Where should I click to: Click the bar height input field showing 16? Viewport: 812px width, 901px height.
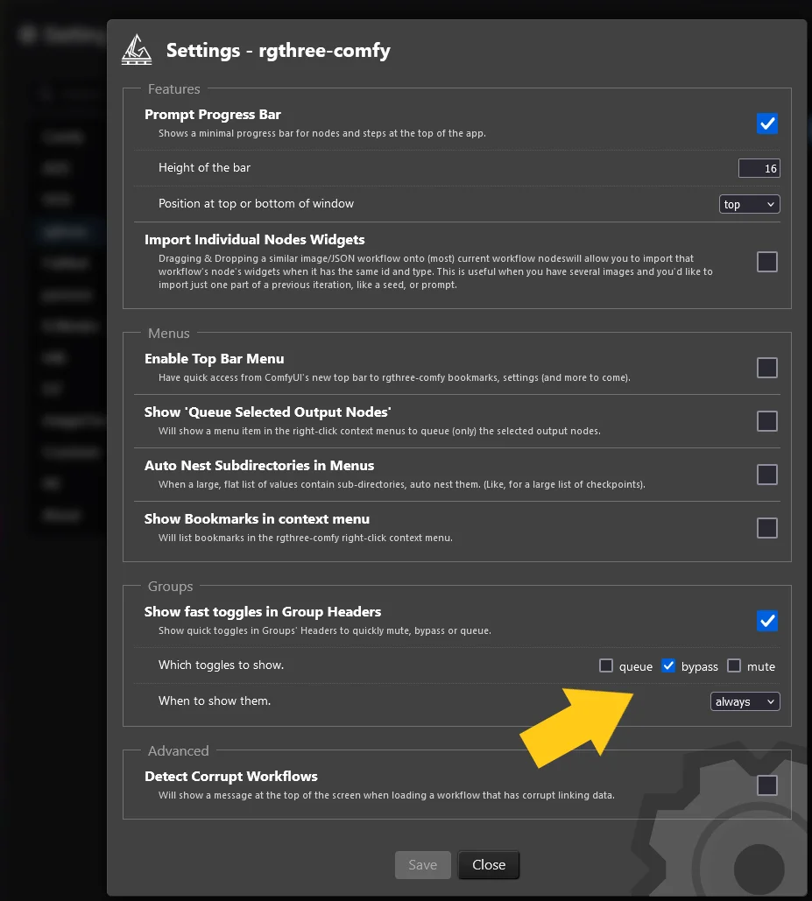[x=759, y=168]
